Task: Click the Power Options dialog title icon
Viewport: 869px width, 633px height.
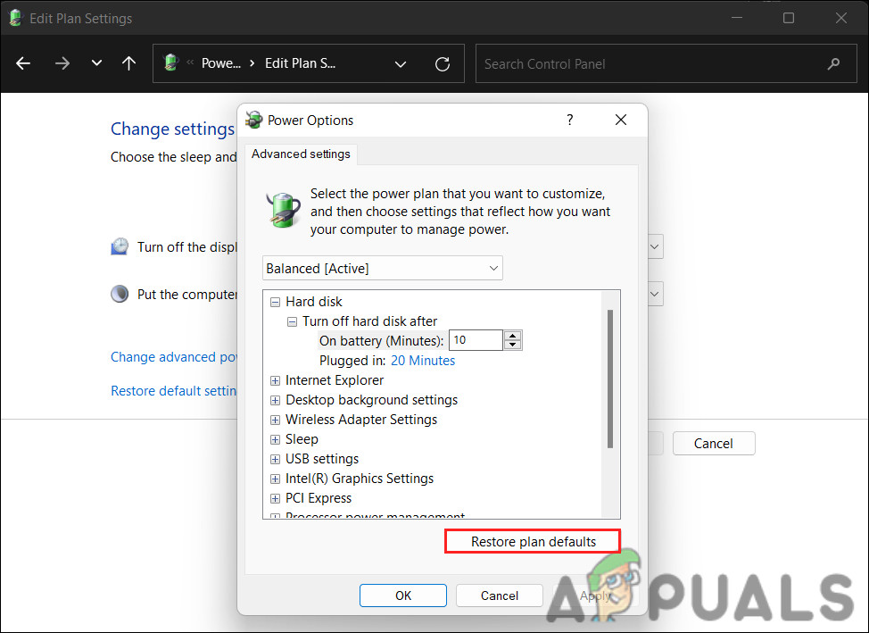Action: [253, 120]
